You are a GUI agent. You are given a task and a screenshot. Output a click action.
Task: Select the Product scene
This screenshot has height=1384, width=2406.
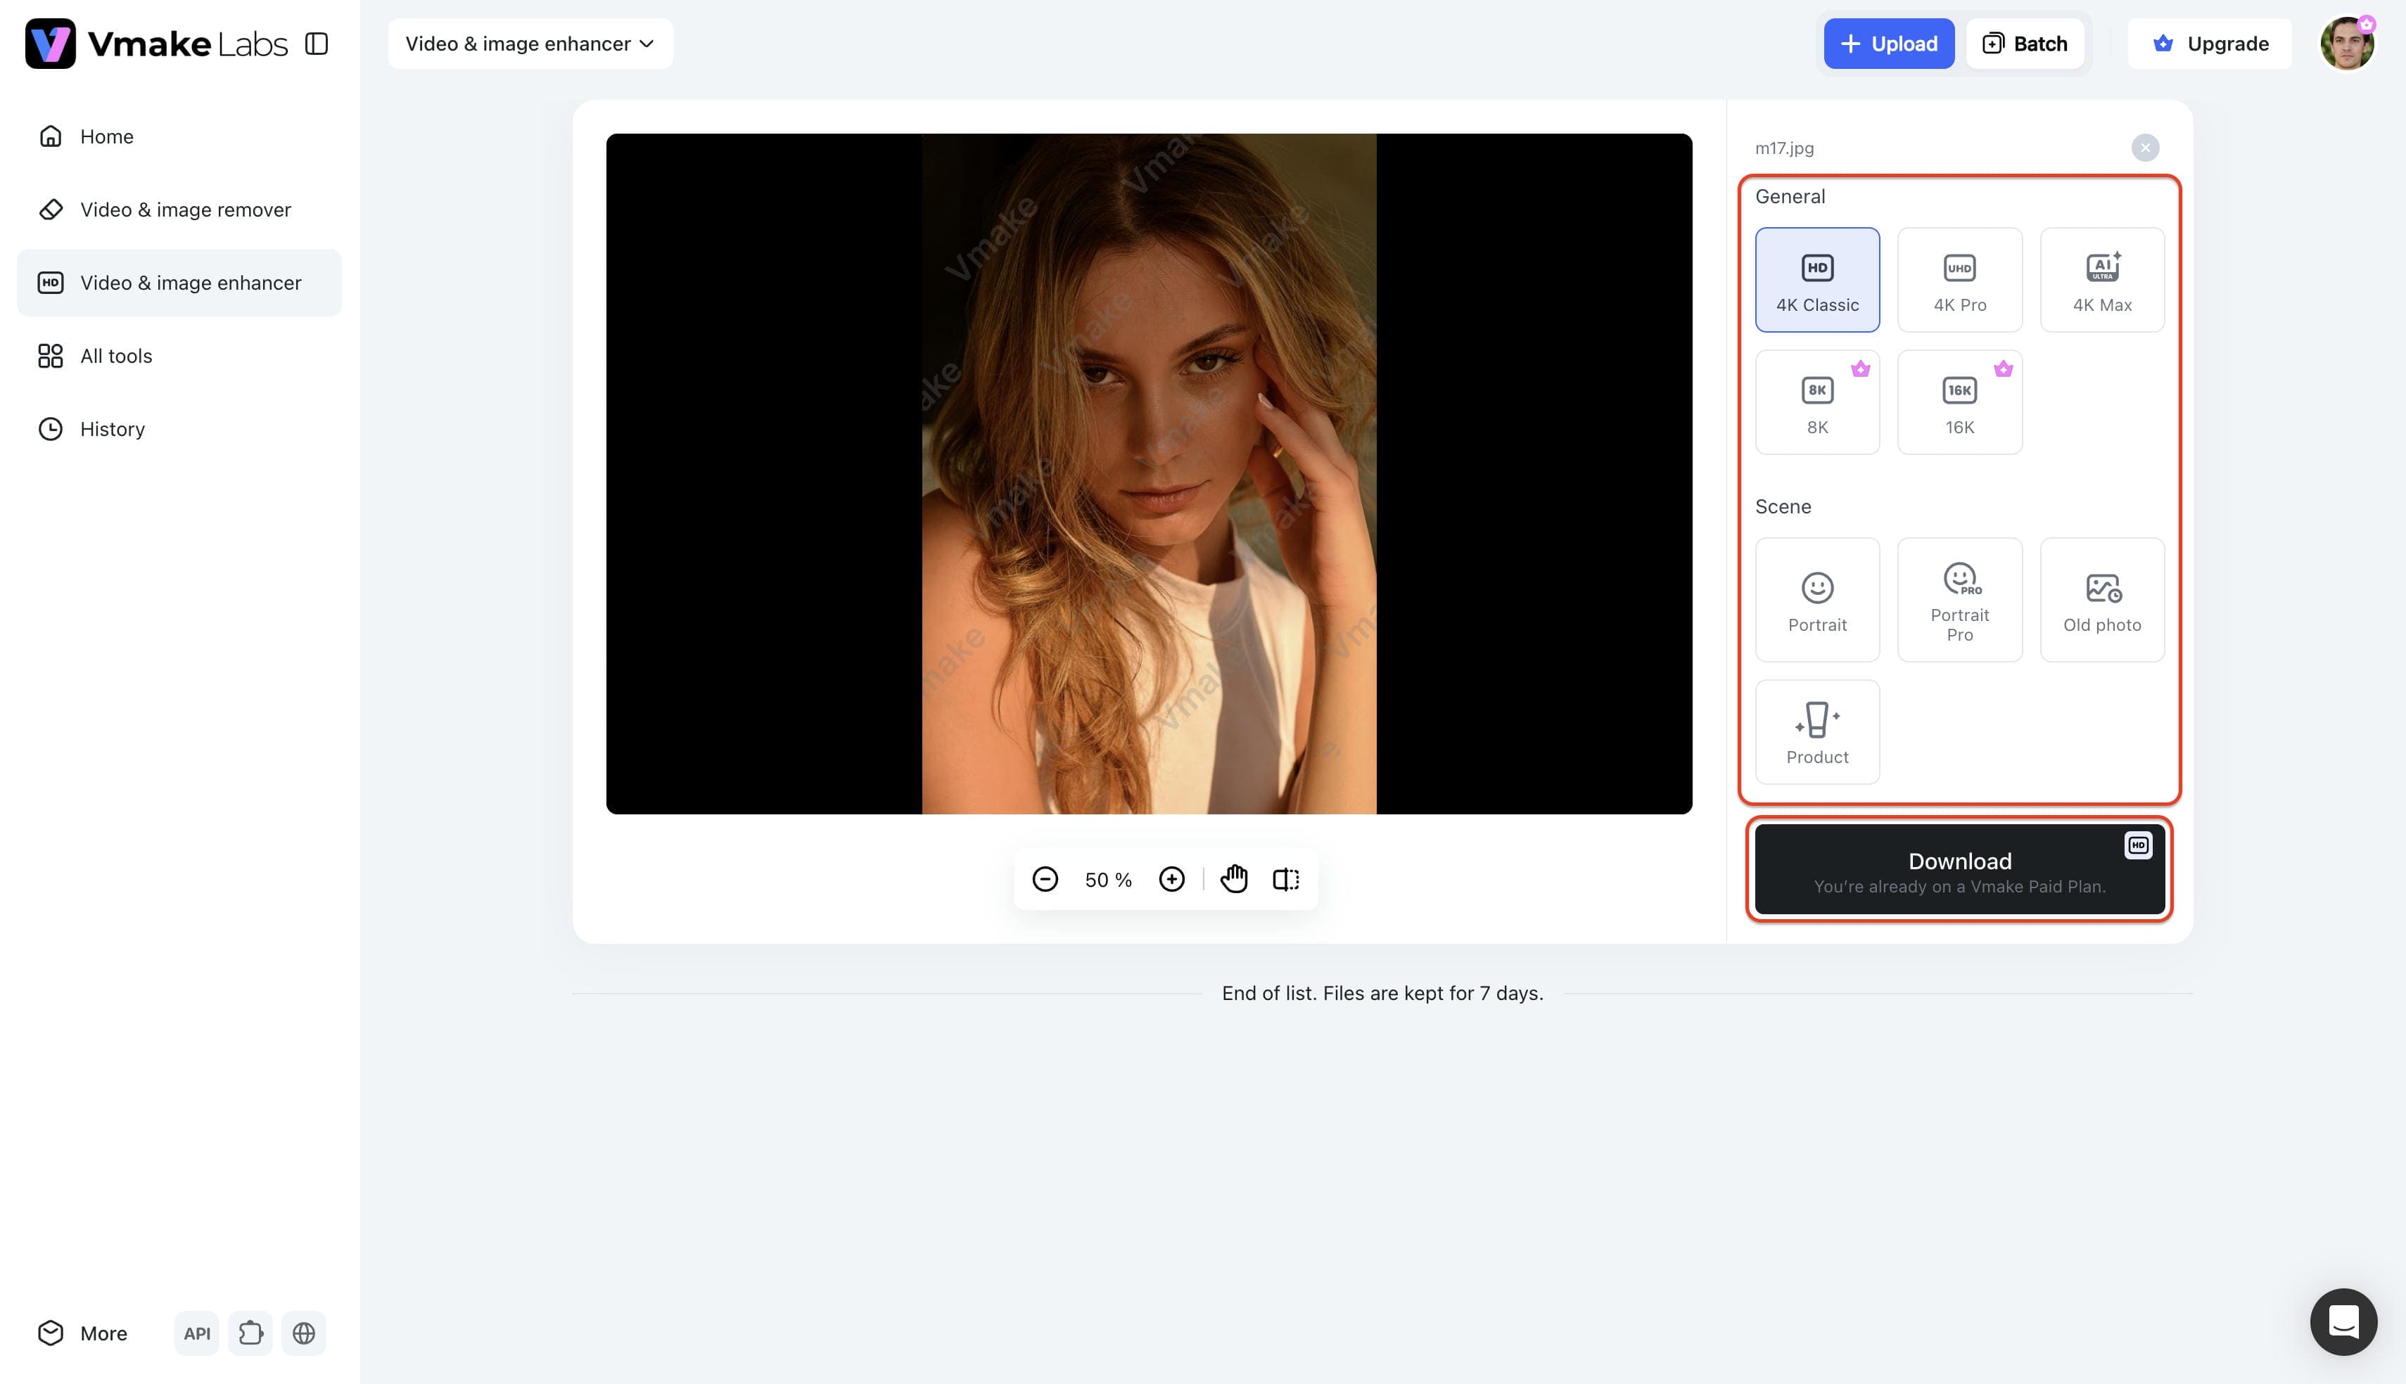pyautogui.click(x=1816, y=732)
